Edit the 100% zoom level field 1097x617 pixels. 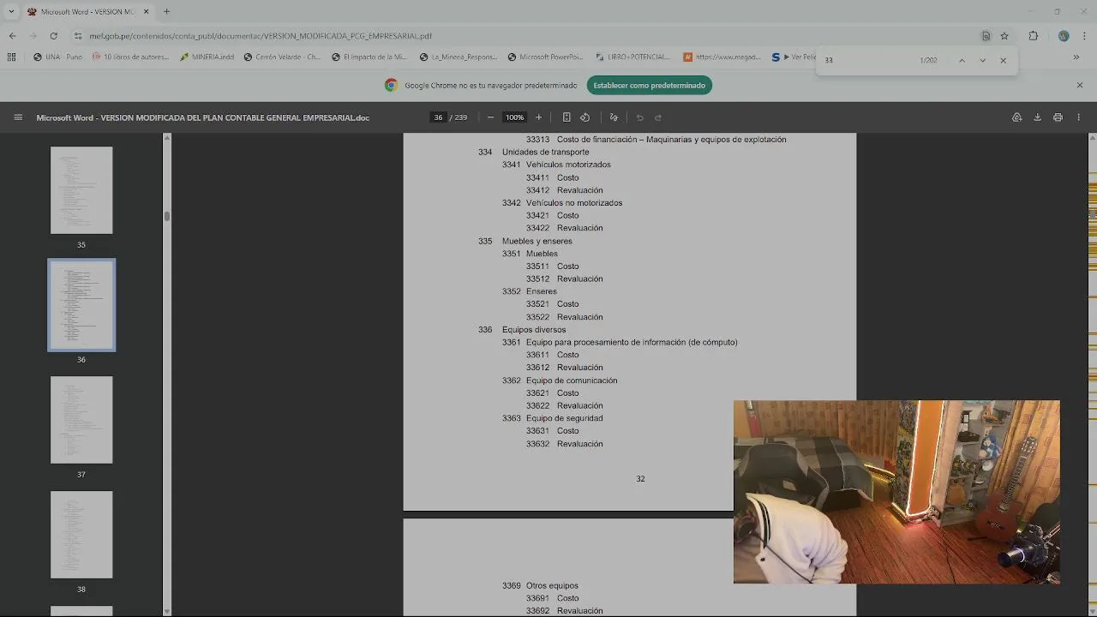pyautogui.click(x=514, y=117)
